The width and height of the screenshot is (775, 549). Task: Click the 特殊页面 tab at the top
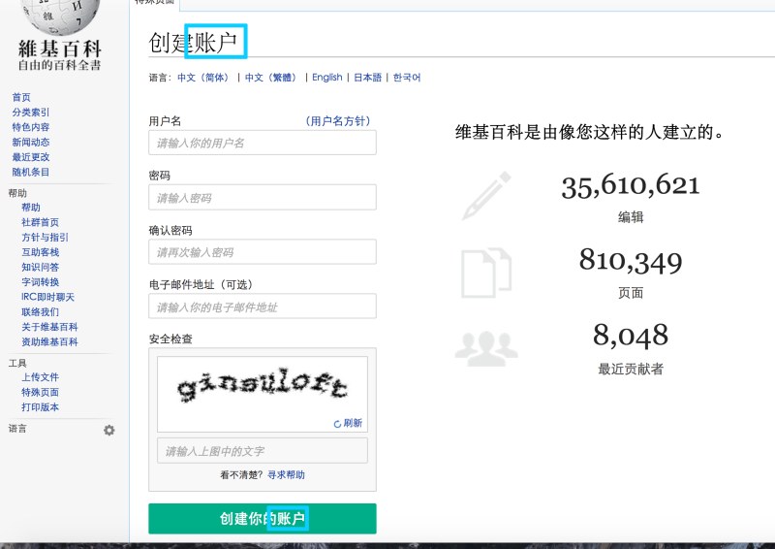[155, 2]
